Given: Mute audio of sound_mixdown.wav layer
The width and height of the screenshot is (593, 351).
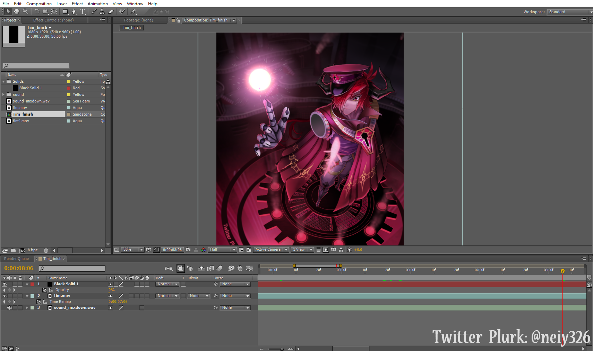Looking at the screenshot, I should 10,308.
